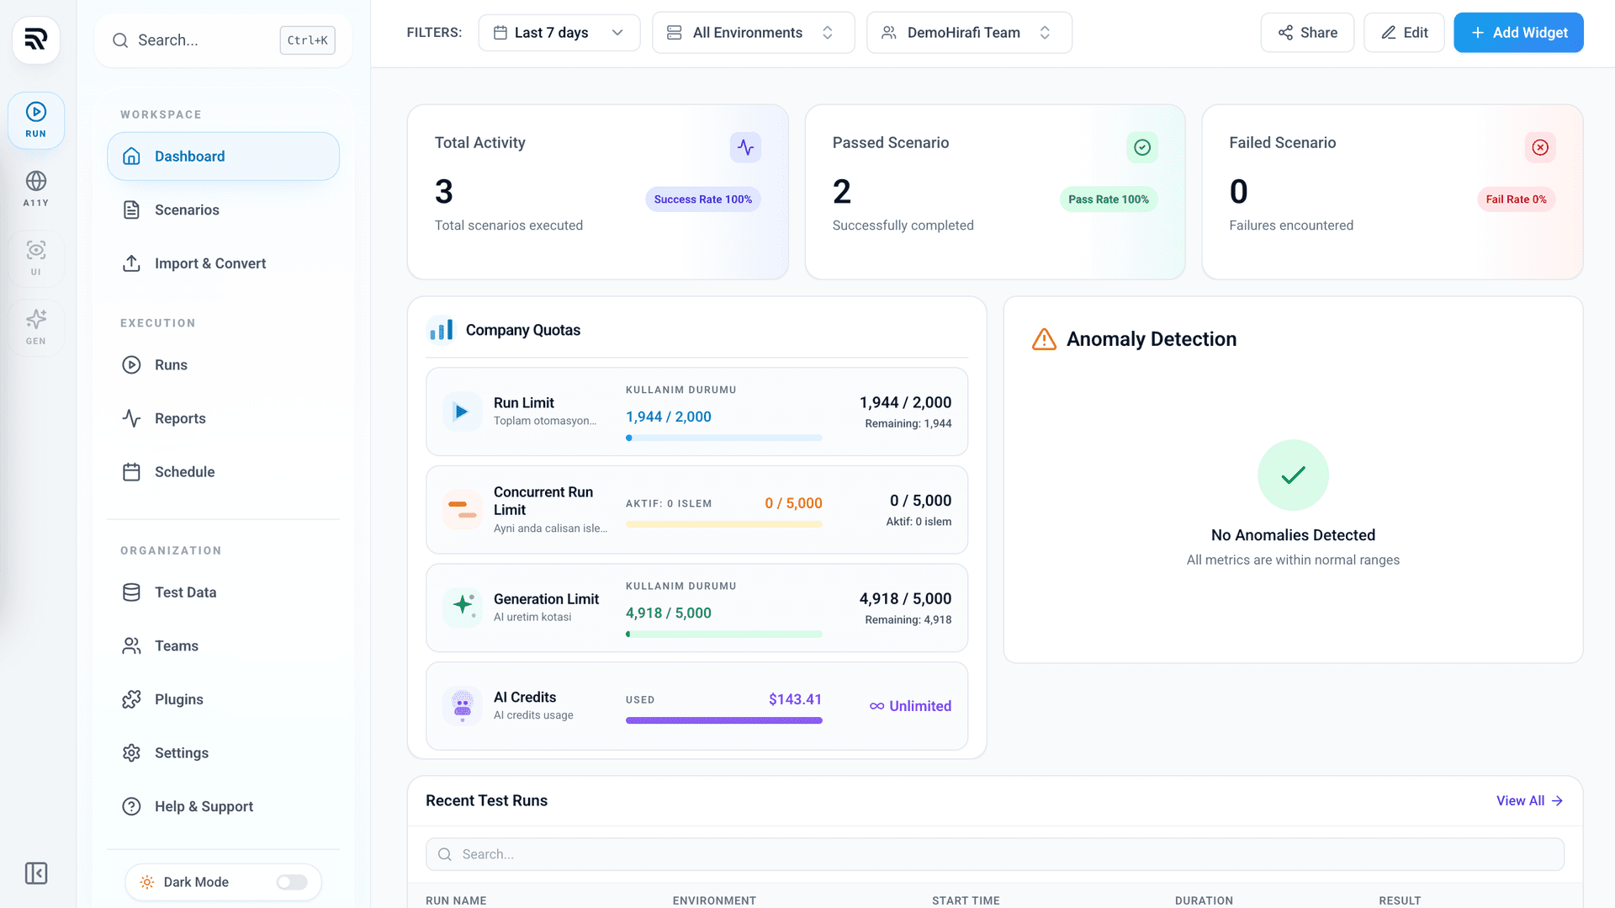Screen dimensions: 1615x908
Task: Follow the View All link
Action: (1529, 800)
